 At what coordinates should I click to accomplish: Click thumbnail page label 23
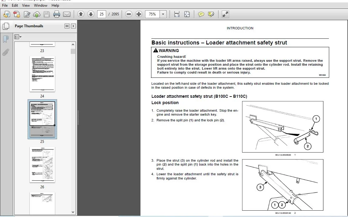[x=42, y=51]
